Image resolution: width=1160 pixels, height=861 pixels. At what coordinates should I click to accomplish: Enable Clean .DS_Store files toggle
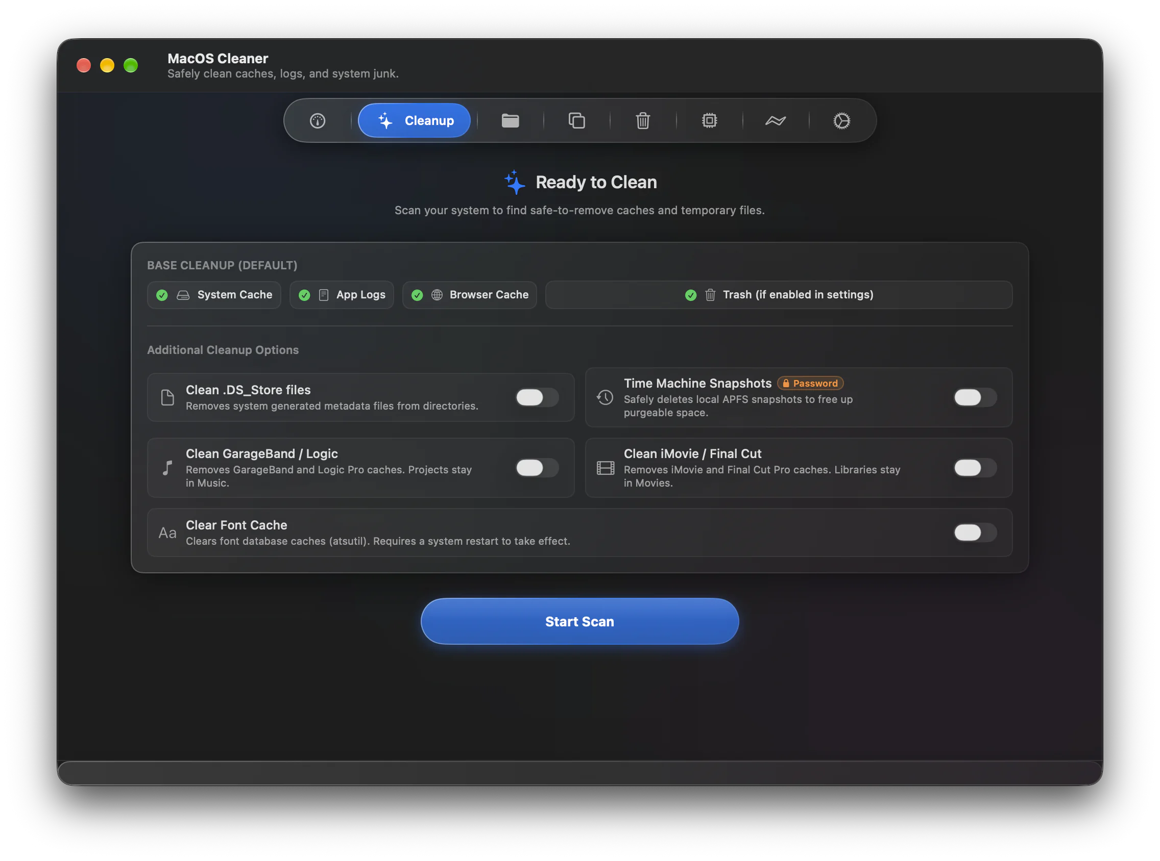point(537,398)
